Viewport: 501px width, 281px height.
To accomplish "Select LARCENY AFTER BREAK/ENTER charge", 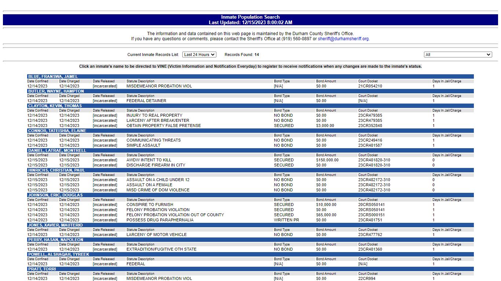I will click(158, 120).
